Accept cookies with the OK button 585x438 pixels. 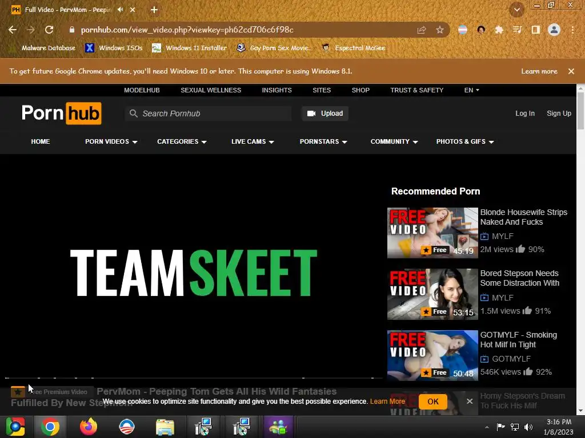433,401
